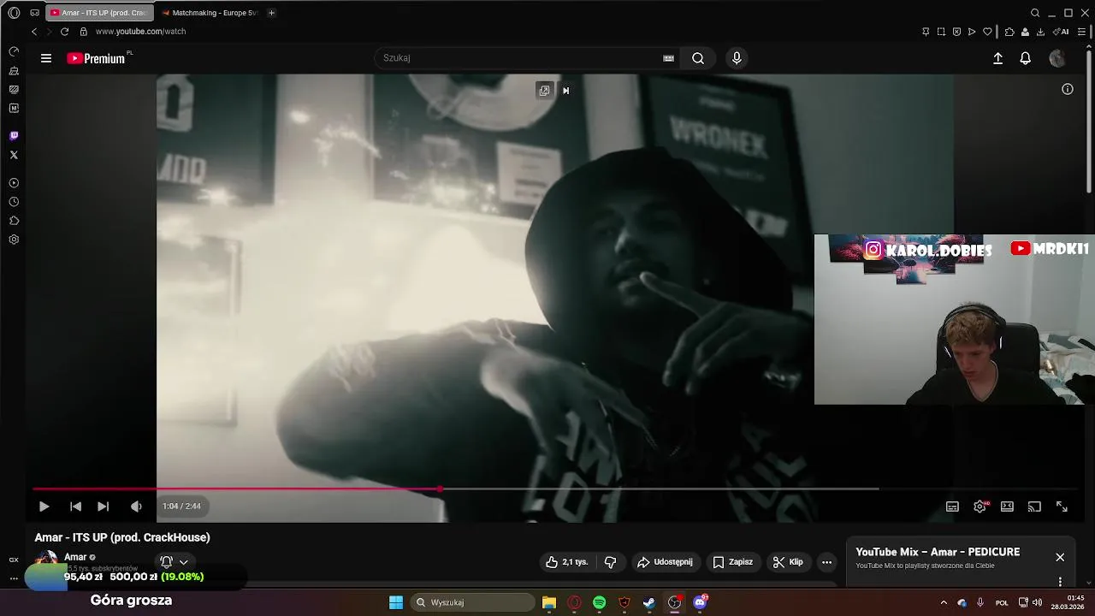Open the GX Cleaner sidebar icon
The width and height of the screenshot is (1095, 616).
pyautogui.click(x=14, y=71)
